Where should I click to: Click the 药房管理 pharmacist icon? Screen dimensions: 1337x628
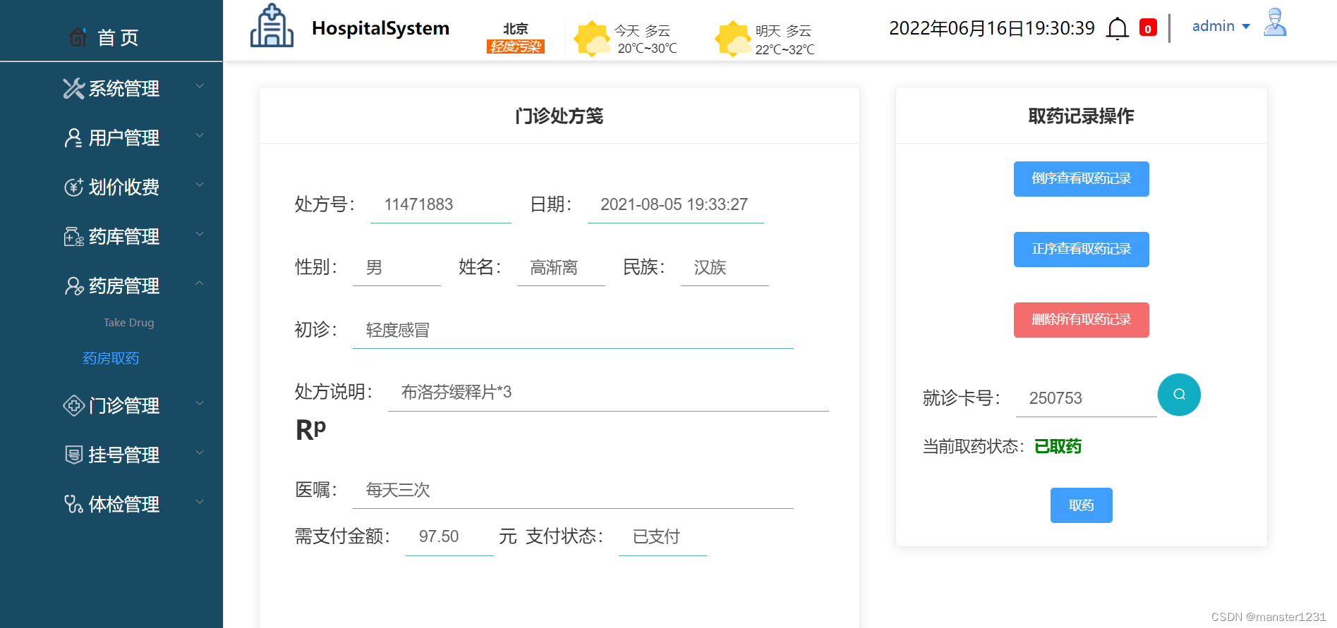coord(73,285)
